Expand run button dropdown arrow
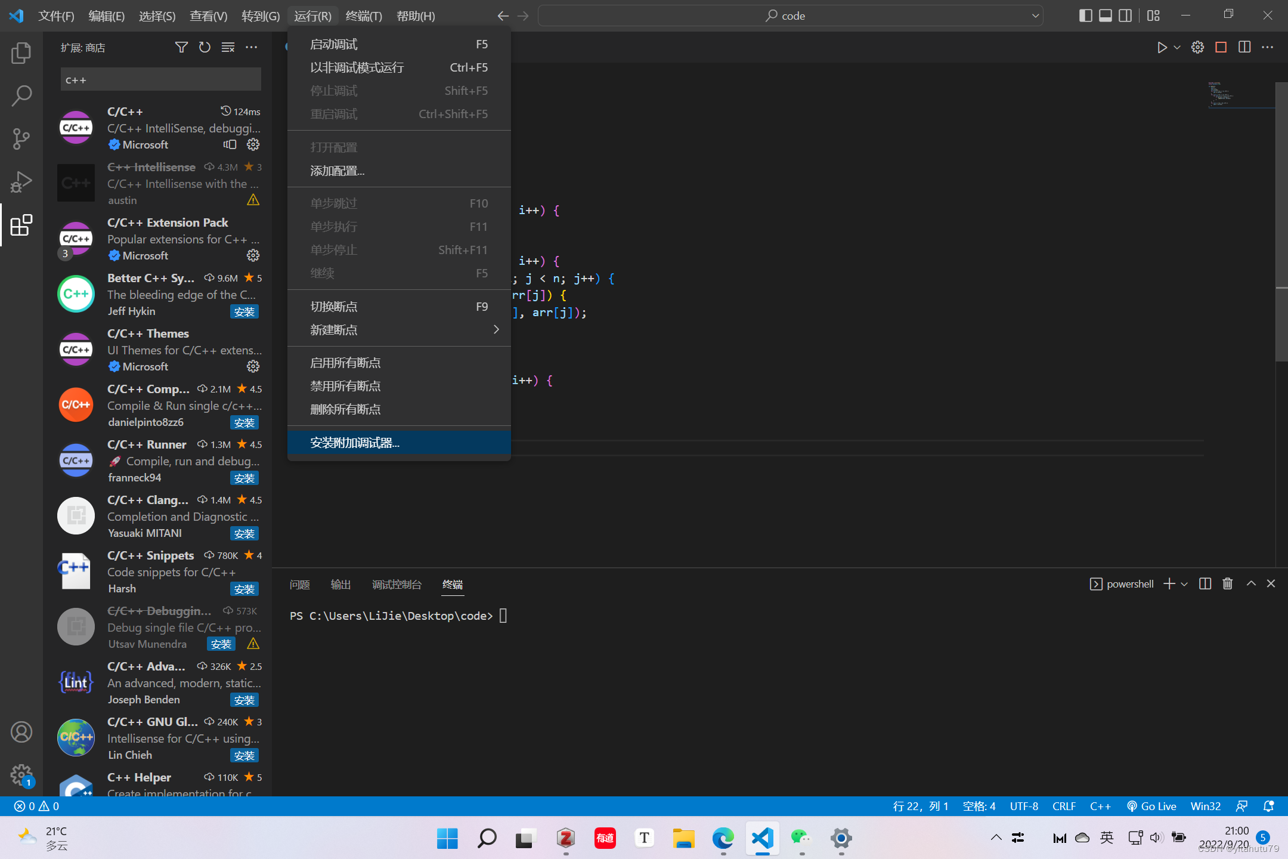Image resolution: width=1288 pixels, height=859 pixels. (1177, 47)
